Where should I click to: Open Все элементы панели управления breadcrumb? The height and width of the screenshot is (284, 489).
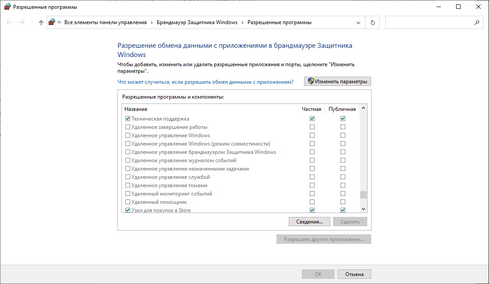click(105, 22)
